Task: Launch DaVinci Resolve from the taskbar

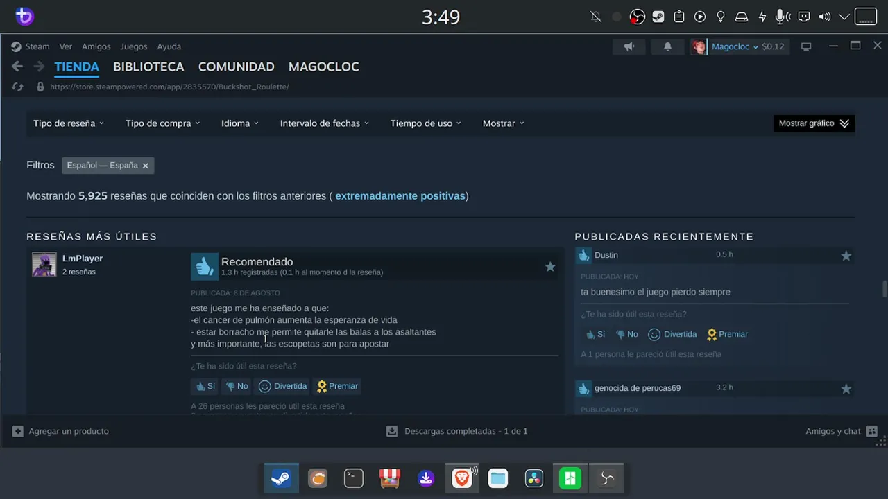Action: pos(534,478)
